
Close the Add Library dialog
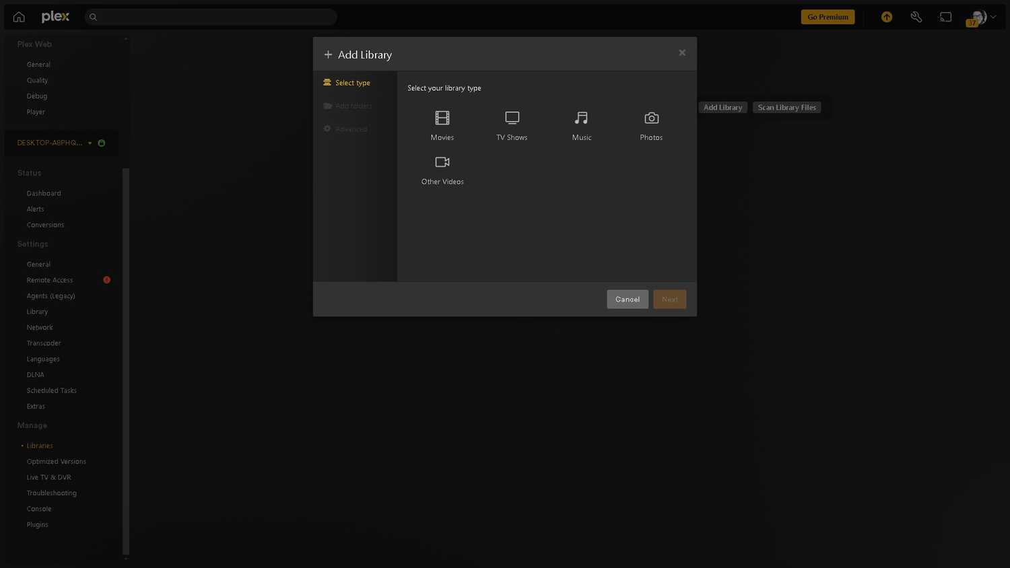(x=682, y=52)
